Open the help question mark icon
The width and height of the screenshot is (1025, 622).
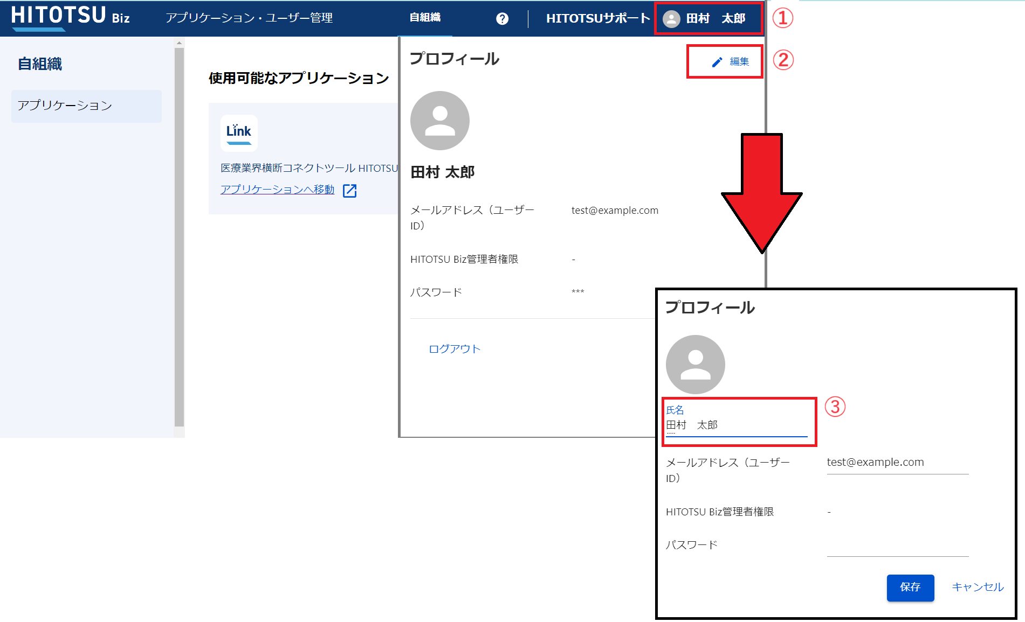[502, 19]
